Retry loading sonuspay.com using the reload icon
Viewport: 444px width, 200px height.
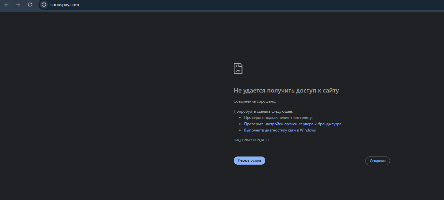[30, 5]
